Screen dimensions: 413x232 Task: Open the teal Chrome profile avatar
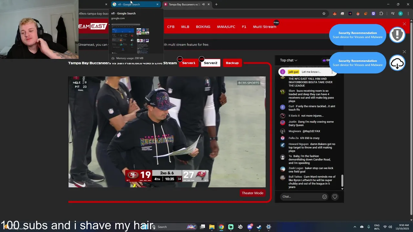click(x=400, y=14)
